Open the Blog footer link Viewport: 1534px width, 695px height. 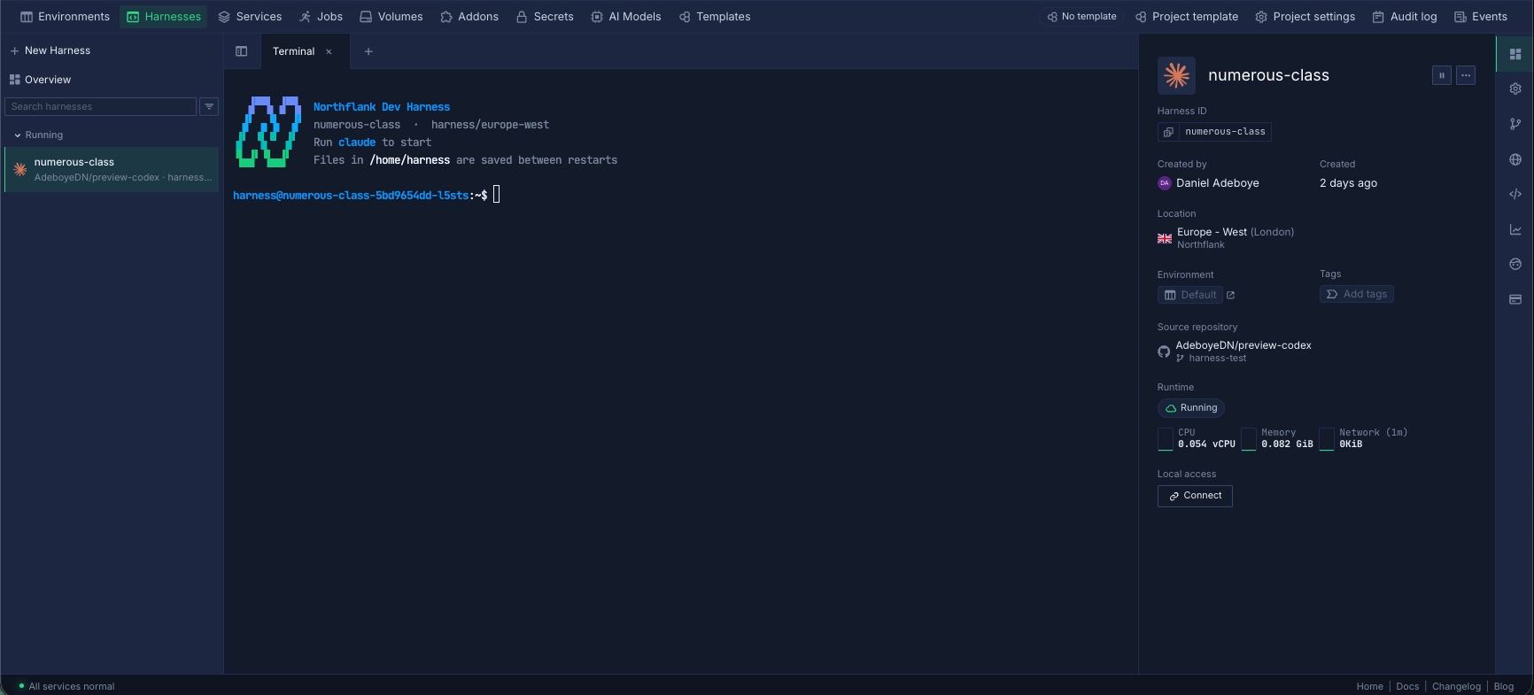tap(1504, 686)
